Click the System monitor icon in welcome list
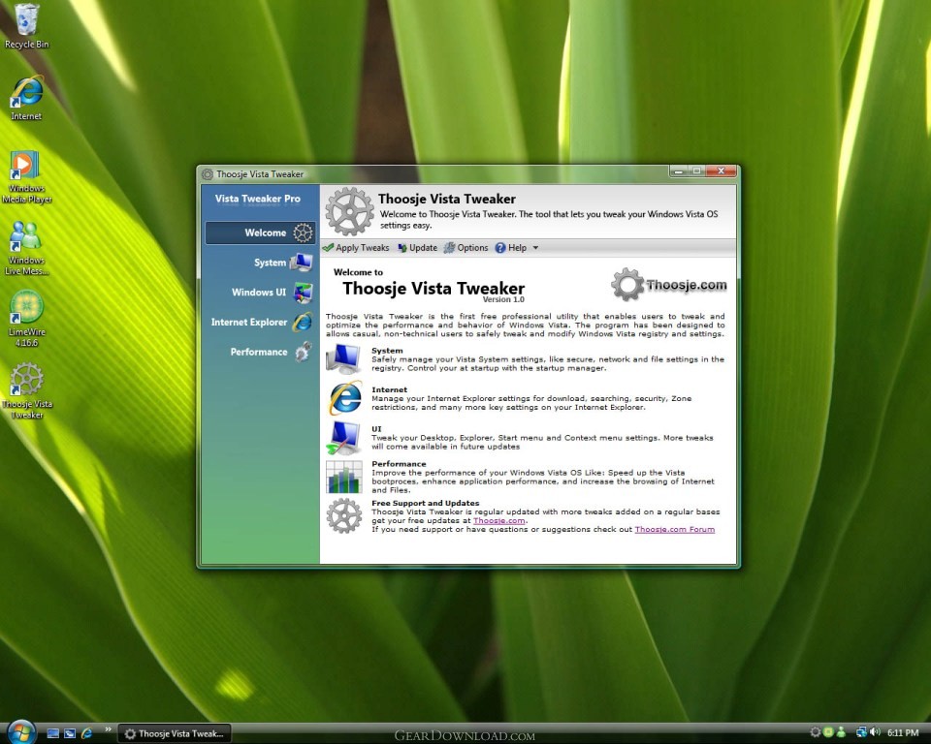 pyautogui.click(x=343, y=358)
